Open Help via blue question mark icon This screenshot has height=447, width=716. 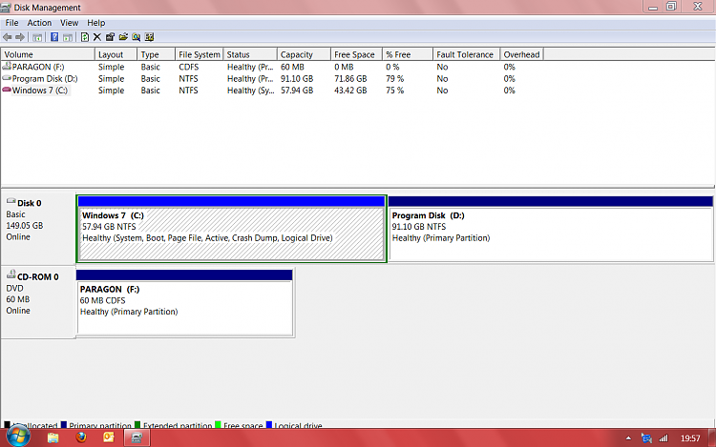point(54,37)
